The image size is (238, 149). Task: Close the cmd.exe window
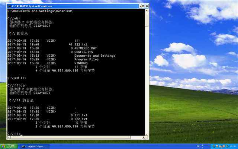[x=147, y=6]
